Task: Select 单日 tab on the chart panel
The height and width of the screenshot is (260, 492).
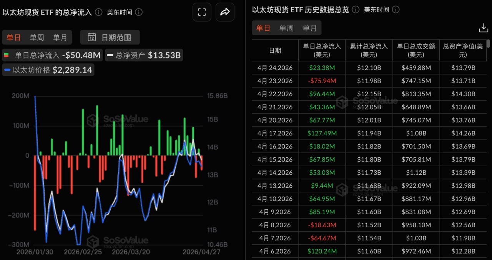Action: click(14, 37)
